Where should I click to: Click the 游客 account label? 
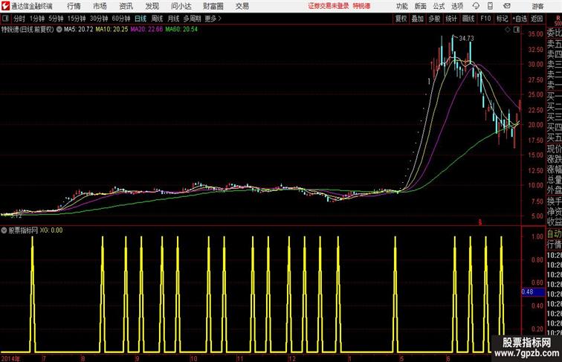click(537, 6)
